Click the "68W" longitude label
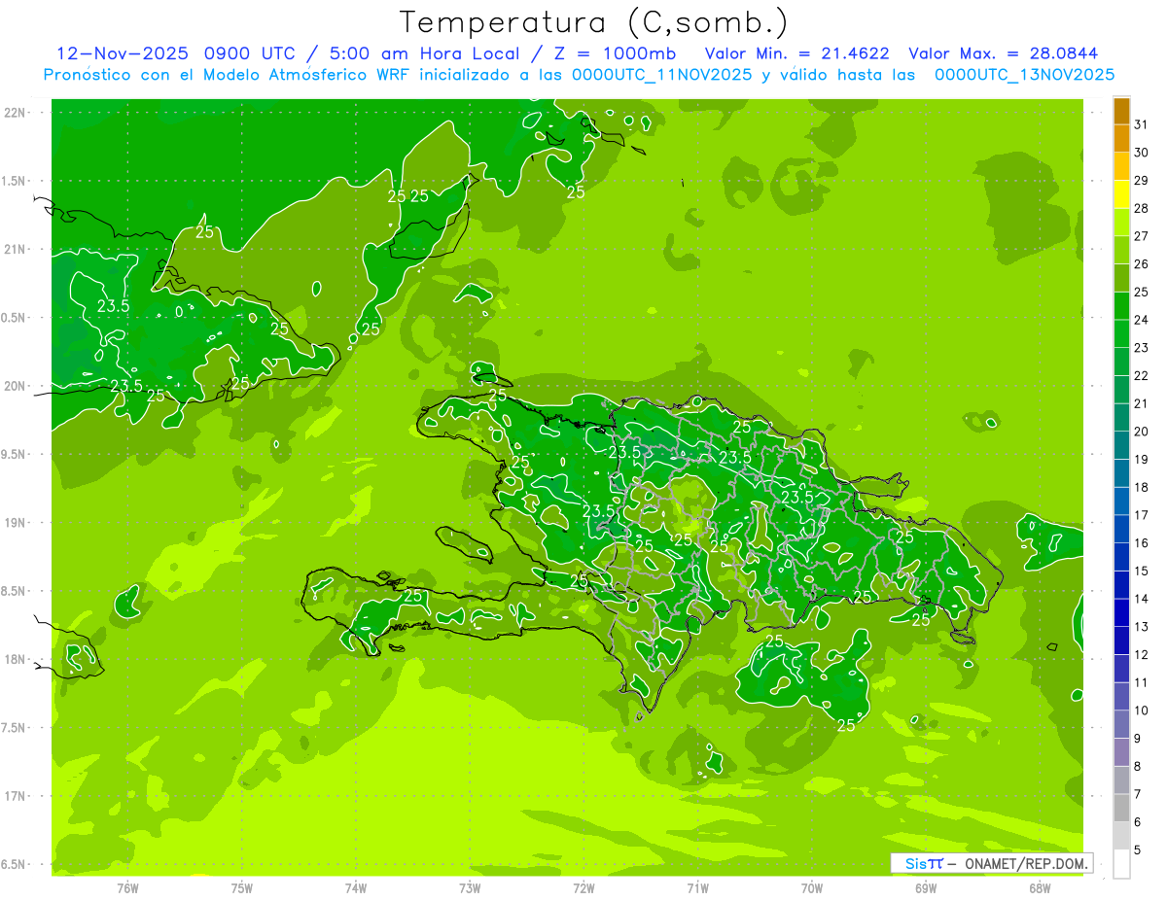This screenshot has width=1167, height=901. click(1040, 887)
